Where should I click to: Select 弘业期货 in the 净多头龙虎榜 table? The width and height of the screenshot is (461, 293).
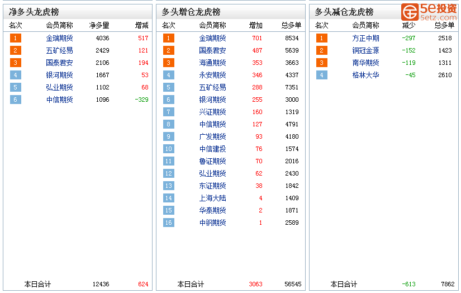pyautogui.click(x=59, y=87)
